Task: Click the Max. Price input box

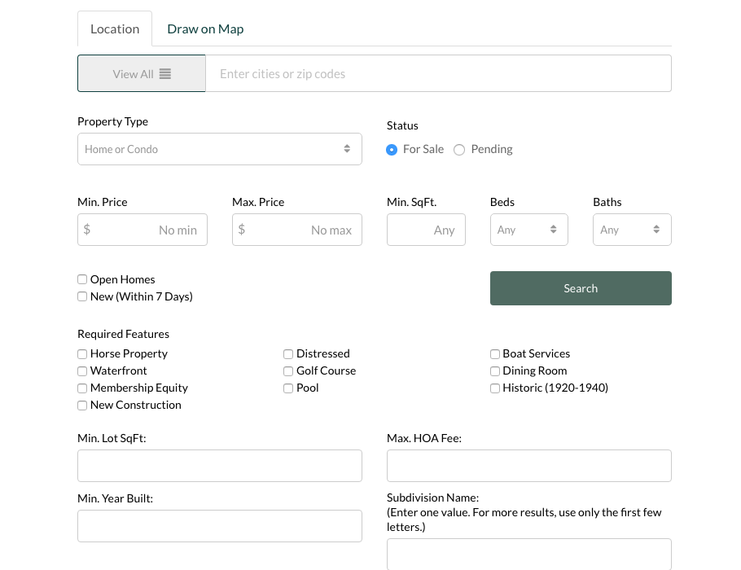Action: pyautogui.click(x=297, y=230)
